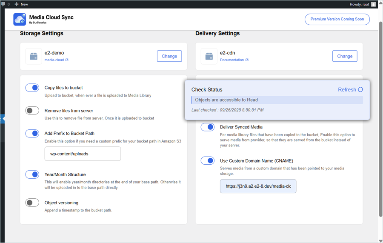Click the wp-content/uploads prefix input field

click(83, 154)
